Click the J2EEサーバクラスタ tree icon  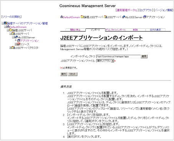(13, 48)
